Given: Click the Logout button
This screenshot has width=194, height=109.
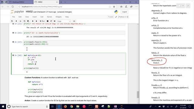Looking at the screenshot, I should coord(125,12).
